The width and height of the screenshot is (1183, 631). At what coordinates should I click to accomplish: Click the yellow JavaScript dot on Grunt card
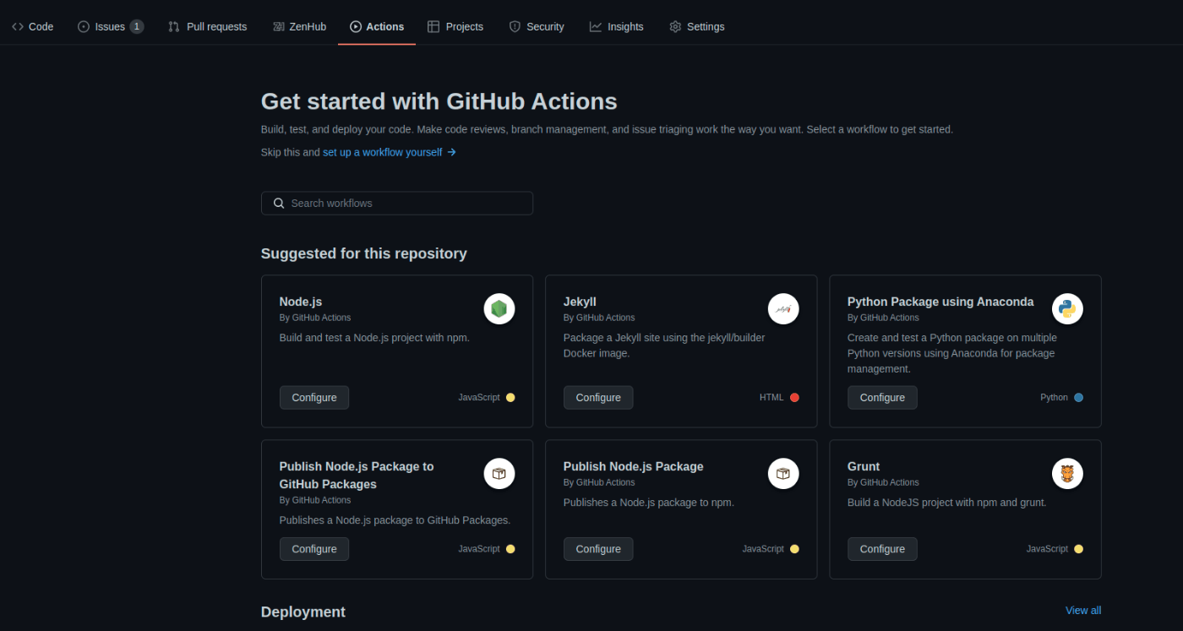pyautogui.click(x=1078, y=549)
